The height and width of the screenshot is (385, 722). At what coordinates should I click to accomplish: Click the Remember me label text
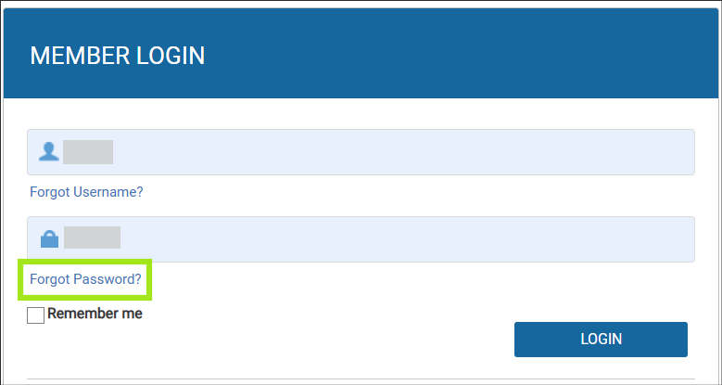[95, 314]
